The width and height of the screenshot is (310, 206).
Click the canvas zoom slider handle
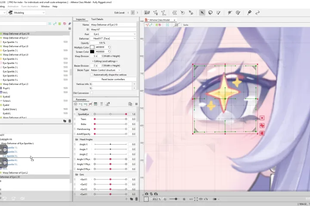coord(176,199)
